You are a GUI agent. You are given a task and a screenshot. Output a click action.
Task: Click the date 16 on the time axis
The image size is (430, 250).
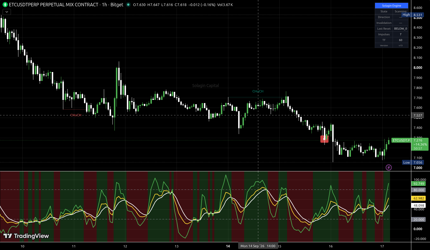pos(331,246)
